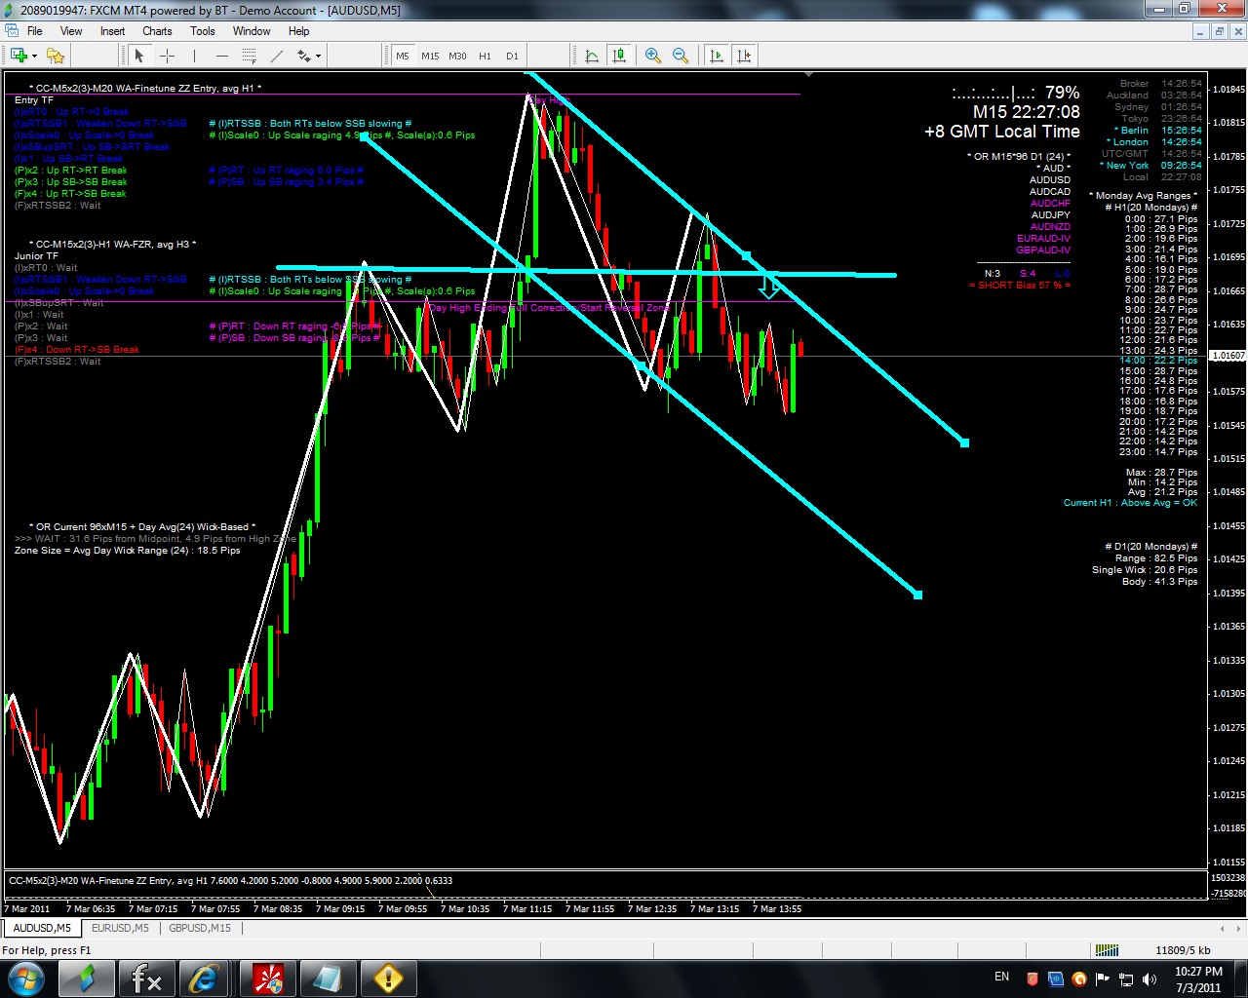Click the chart shift triangle marker
Screen dimensions: 1248x998
[x=808, y=74]
